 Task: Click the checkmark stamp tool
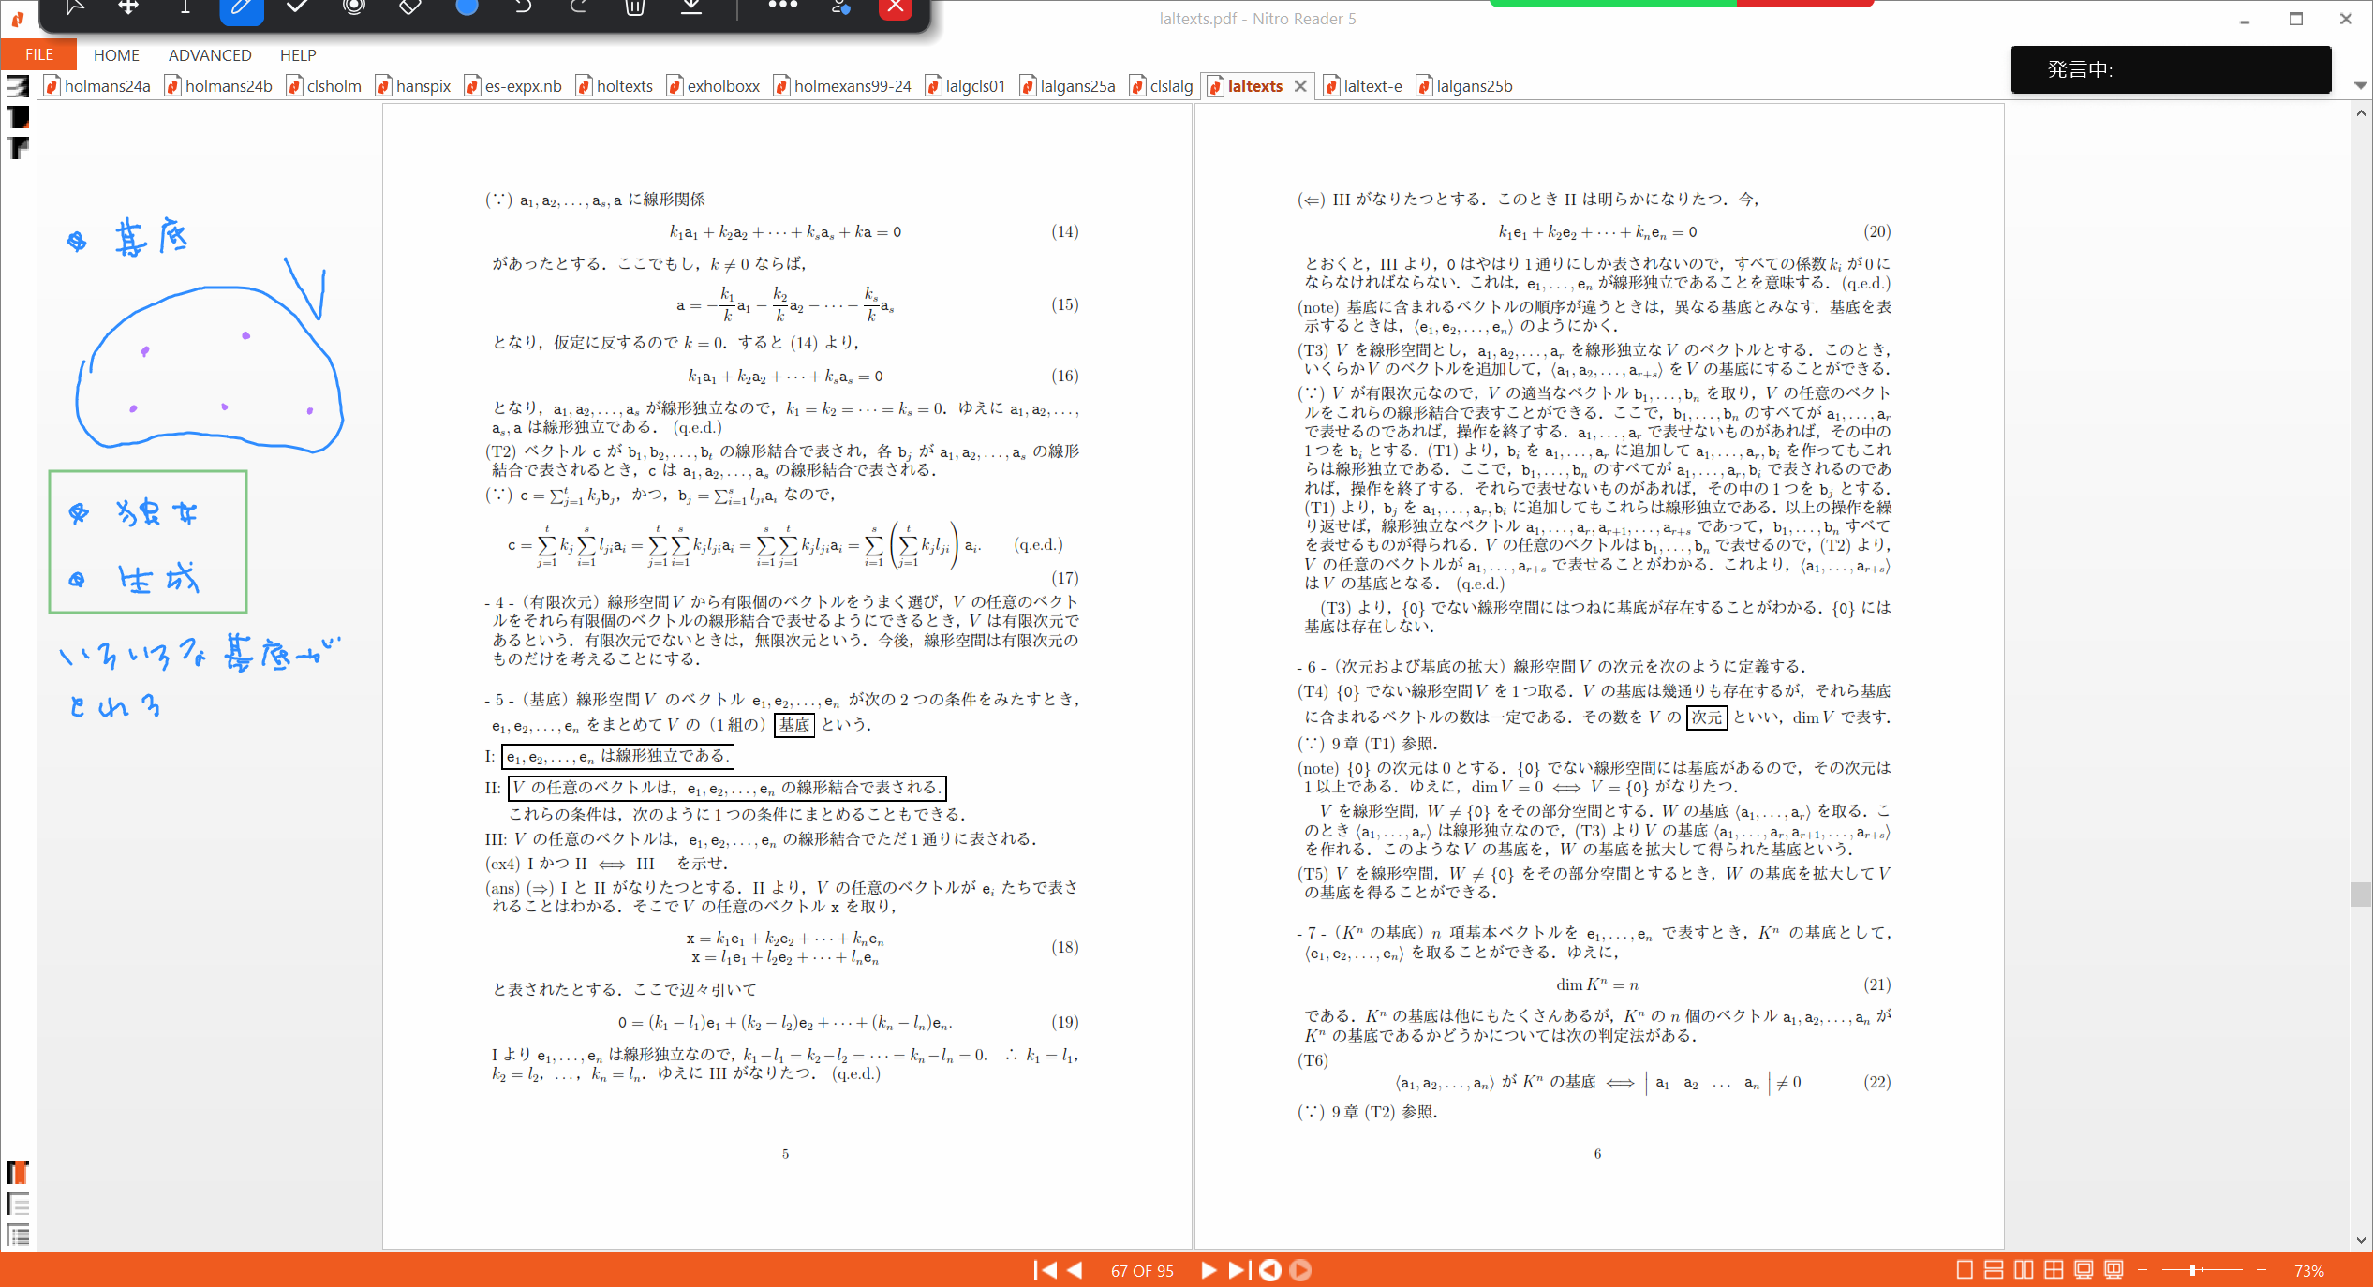click(x=297, y=7)
